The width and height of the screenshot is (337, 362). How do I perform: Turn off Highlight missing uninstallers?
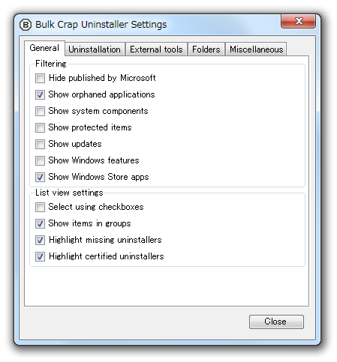coord(40,240)
